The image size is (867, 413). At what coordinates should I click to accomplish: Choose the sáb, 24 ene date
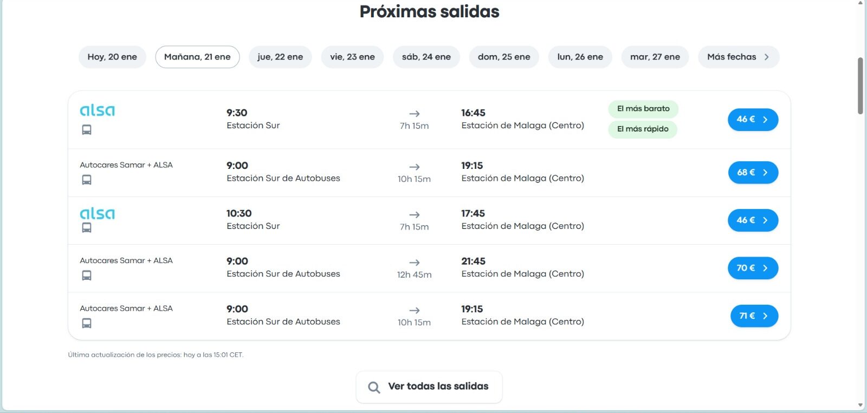click(426, 57)
